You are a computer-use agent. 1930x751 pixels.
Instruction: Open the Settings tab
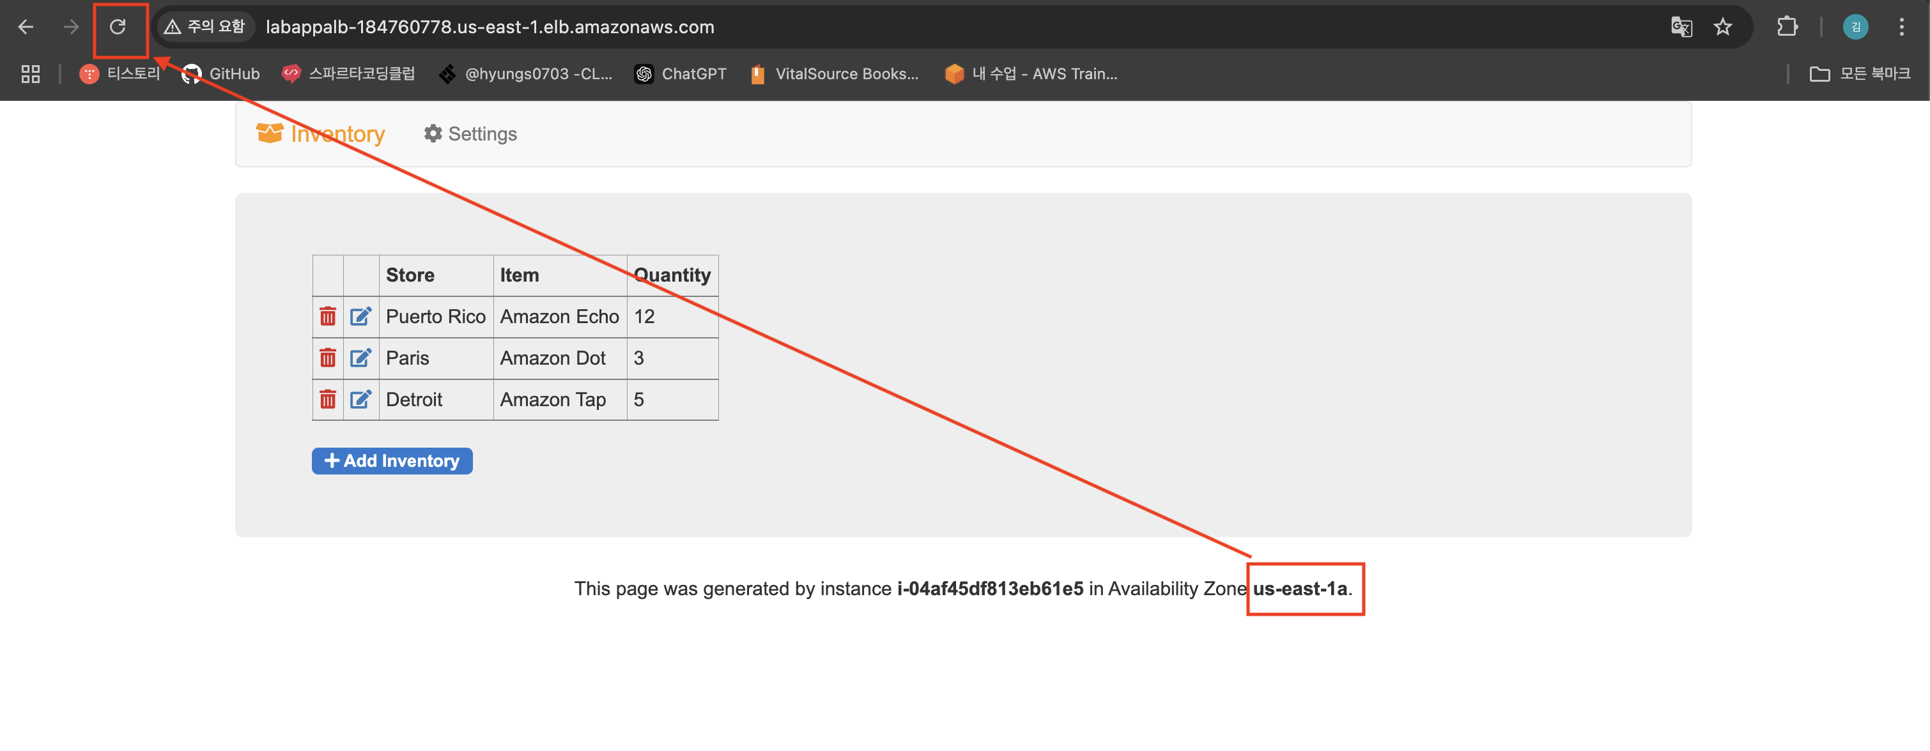coord(470,134)
